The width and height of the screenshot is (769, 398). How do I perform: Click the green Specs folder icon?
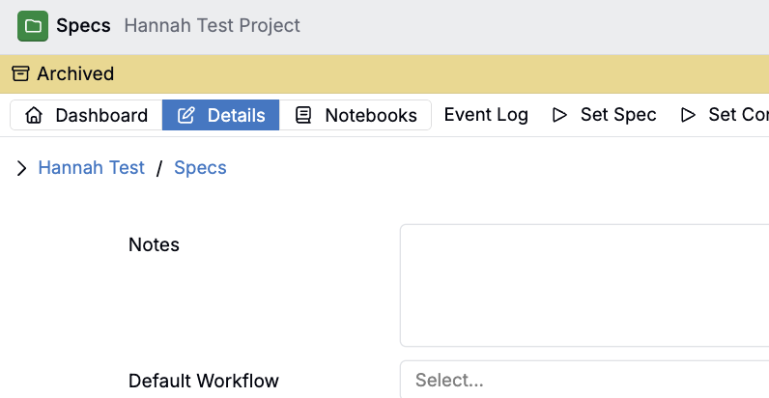pyautogui.click(x=33, y=26)
